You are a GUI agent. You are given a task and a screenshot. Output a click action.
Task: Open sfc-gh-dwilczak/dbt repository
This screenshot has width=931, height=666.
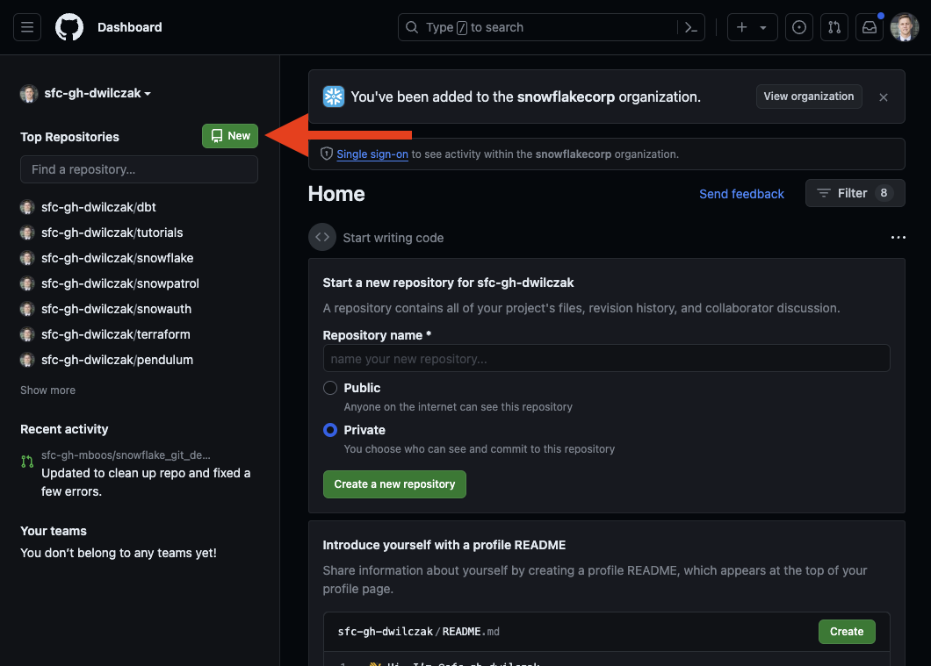click(x=98, y=207)
